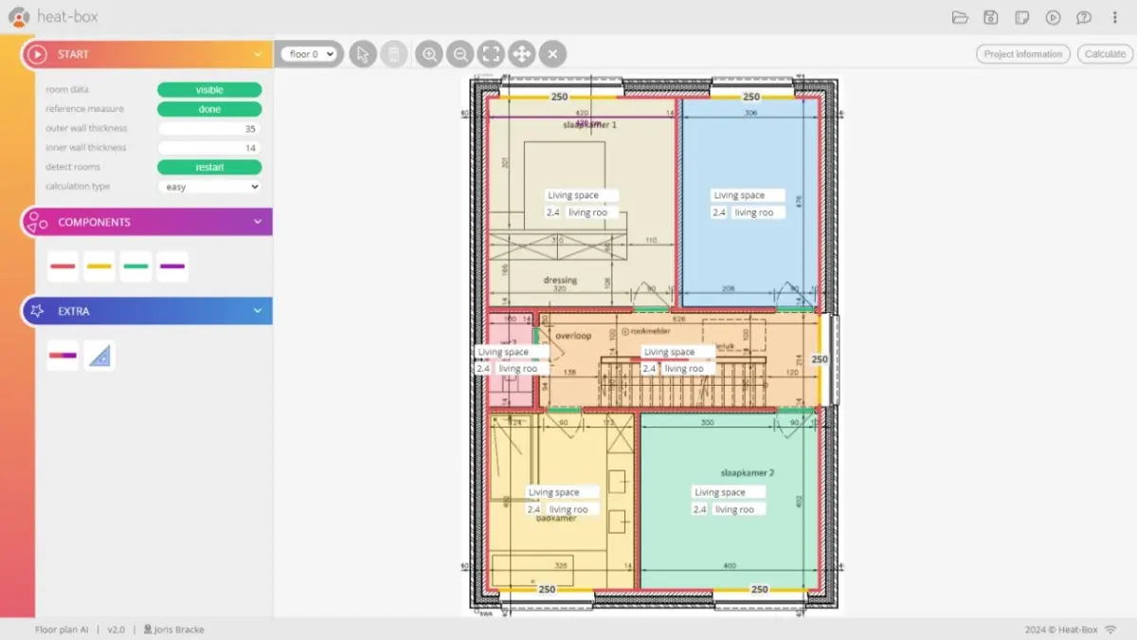Select the cursor pointer tool

click(363, 54)
